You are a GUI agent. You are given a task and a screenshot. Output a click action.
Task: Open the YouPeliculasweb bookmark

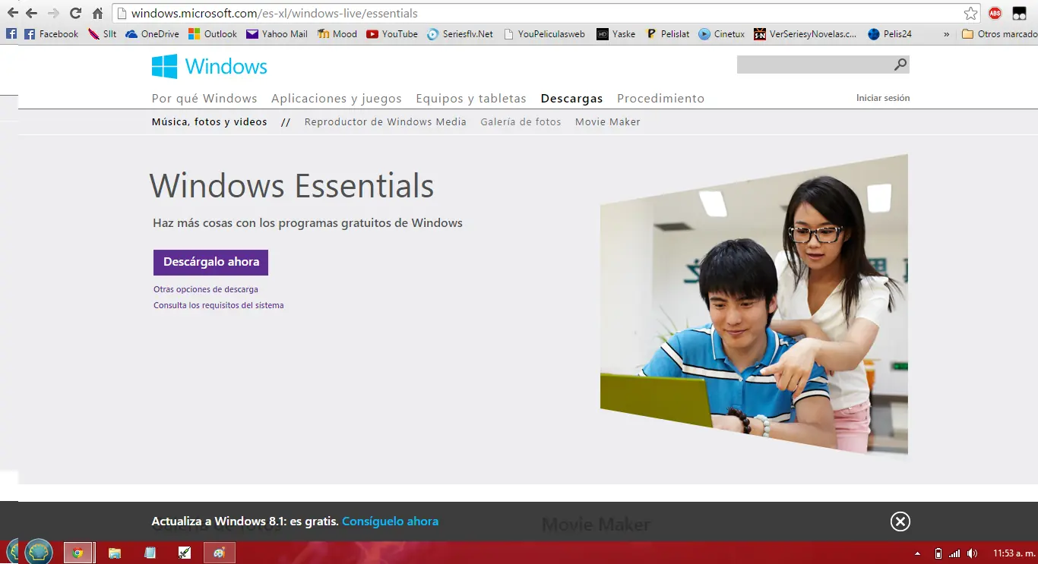(544, 34)
